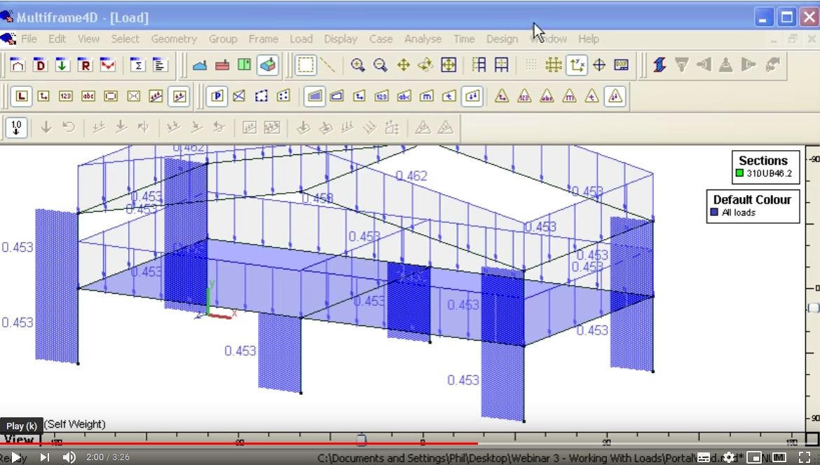Open the Analyse menu
Screen dimensions: 820x465
423,39
